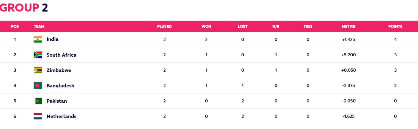418x129 pixels.
Task: Click the Netherlands flag icon
Action: click(38, 116)
